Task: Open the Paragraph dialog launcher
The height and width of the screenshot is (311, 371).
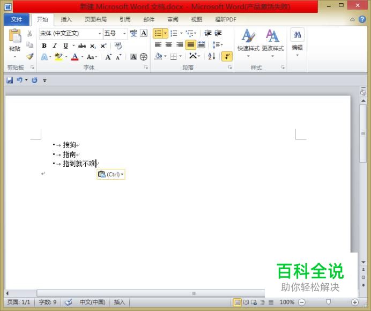Action: (230, 68)
